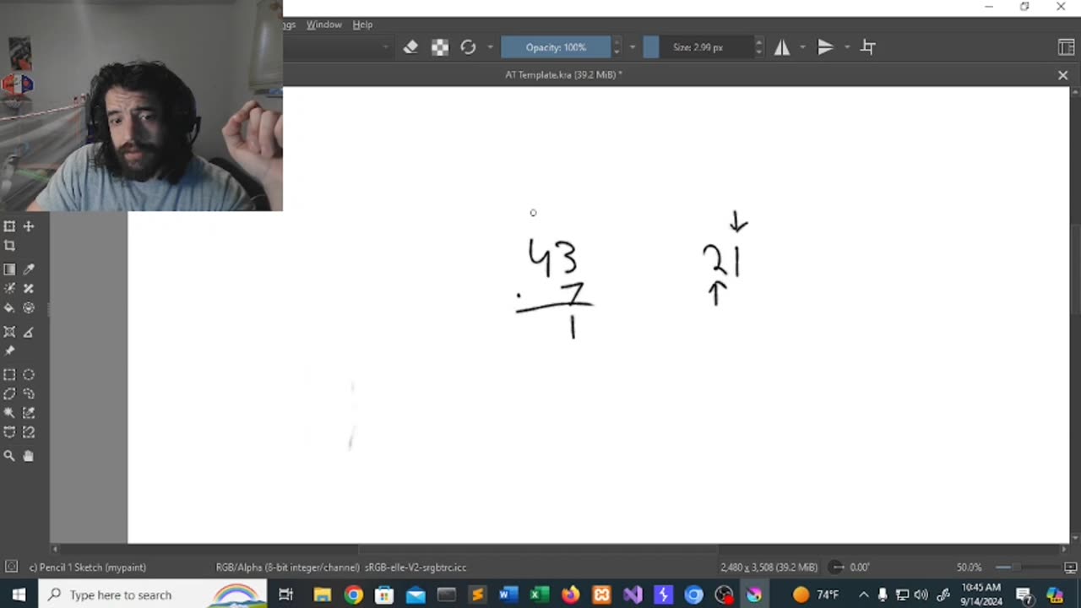The image size is (1081, 608).
Task: Select the Zoom magnifier tool
Action: 9,456
